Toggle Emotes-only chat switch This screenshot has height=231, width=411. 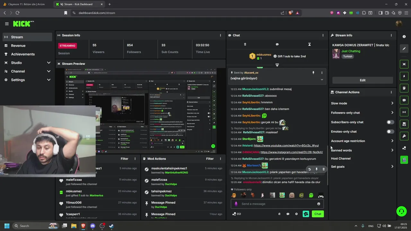390,132
